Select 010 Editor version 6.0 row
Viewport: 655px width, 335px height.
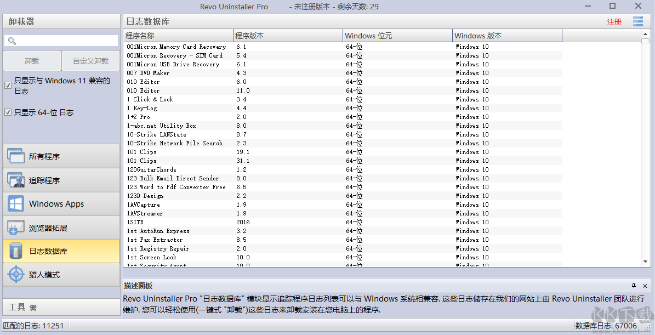tap(343, 82)
